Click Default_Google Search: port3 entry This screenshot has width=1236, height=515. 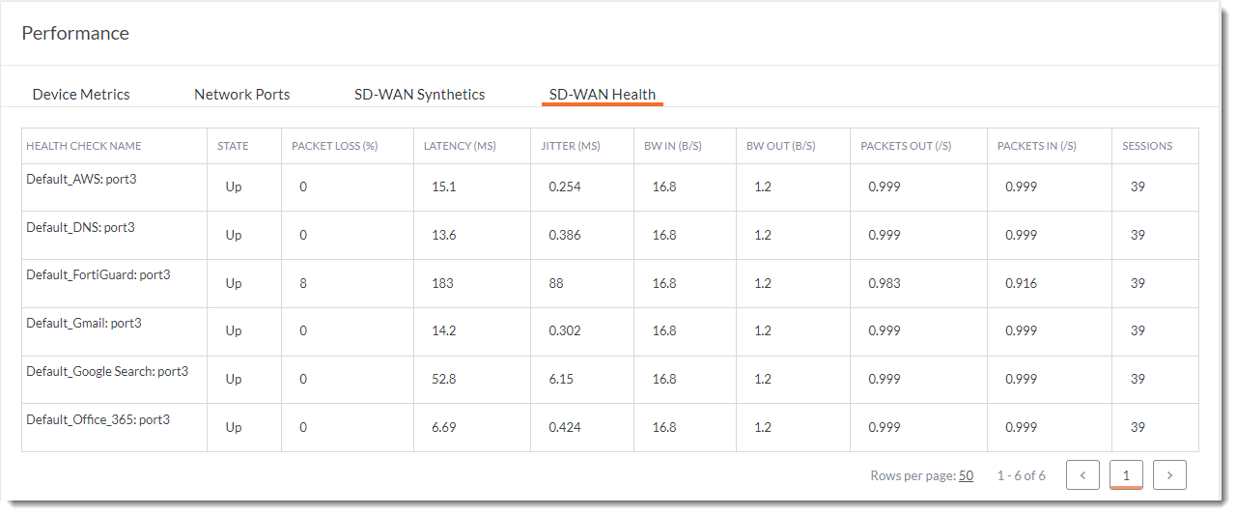tap(107, 371)
